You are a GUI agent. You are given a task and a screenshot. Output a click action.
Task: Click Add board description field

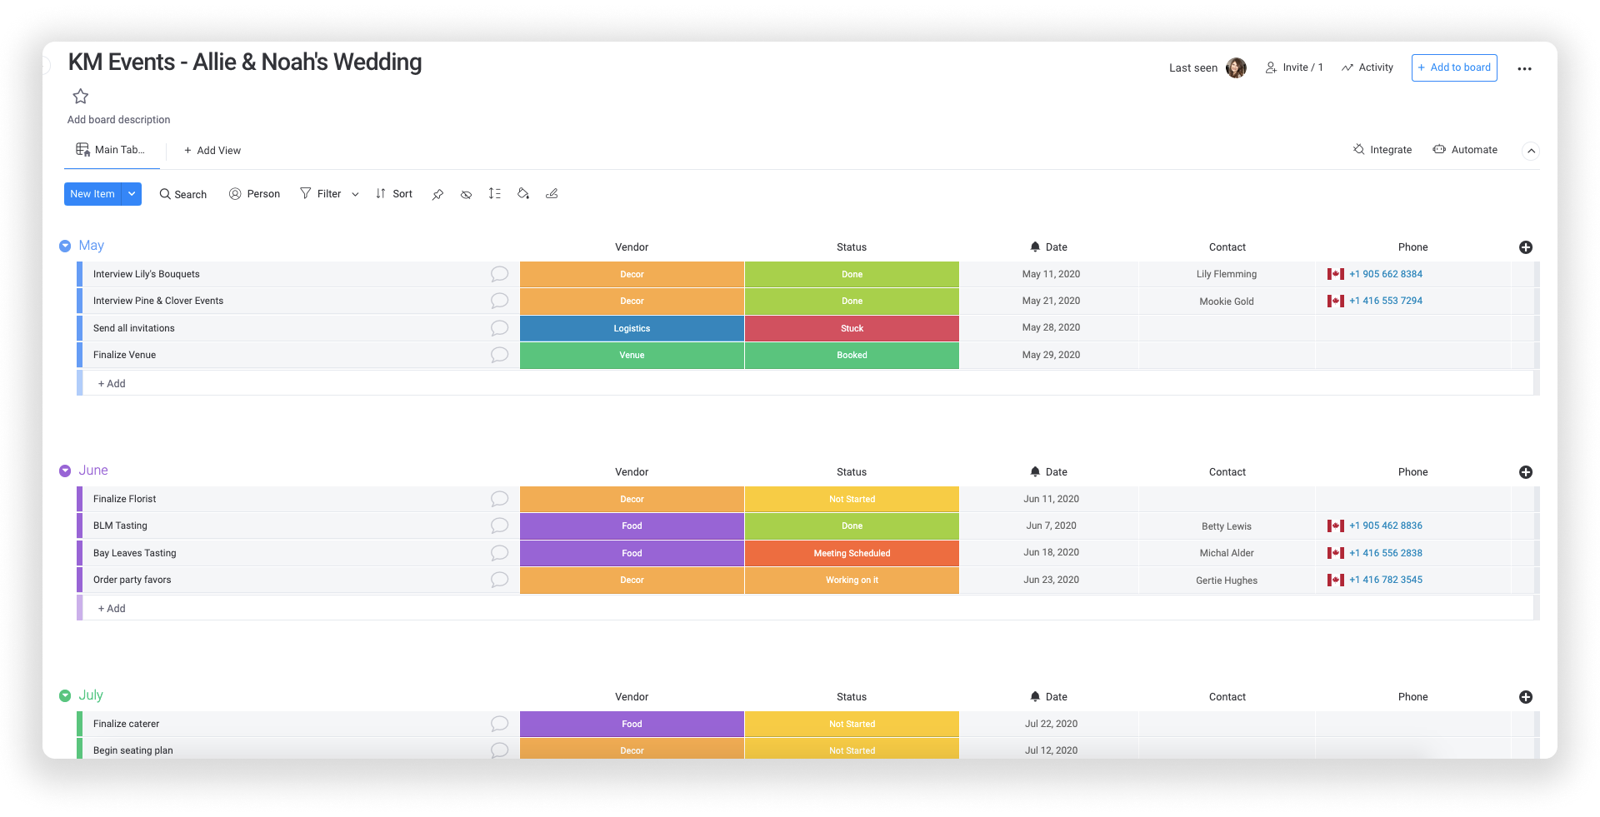coord(118,120)
